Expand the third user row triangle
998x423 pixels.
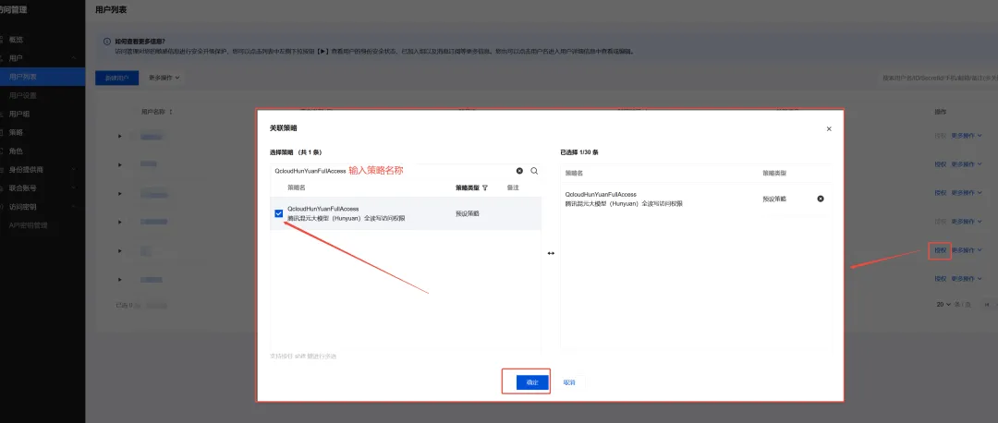point(119,193)
